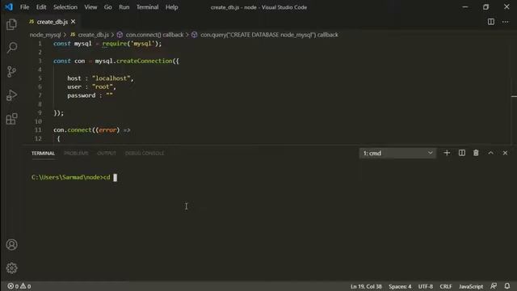Image resolution: width=517 pixels, height=291 pixels.
Task: Switch to the TERMINAL panel tab
Action: 43,153
